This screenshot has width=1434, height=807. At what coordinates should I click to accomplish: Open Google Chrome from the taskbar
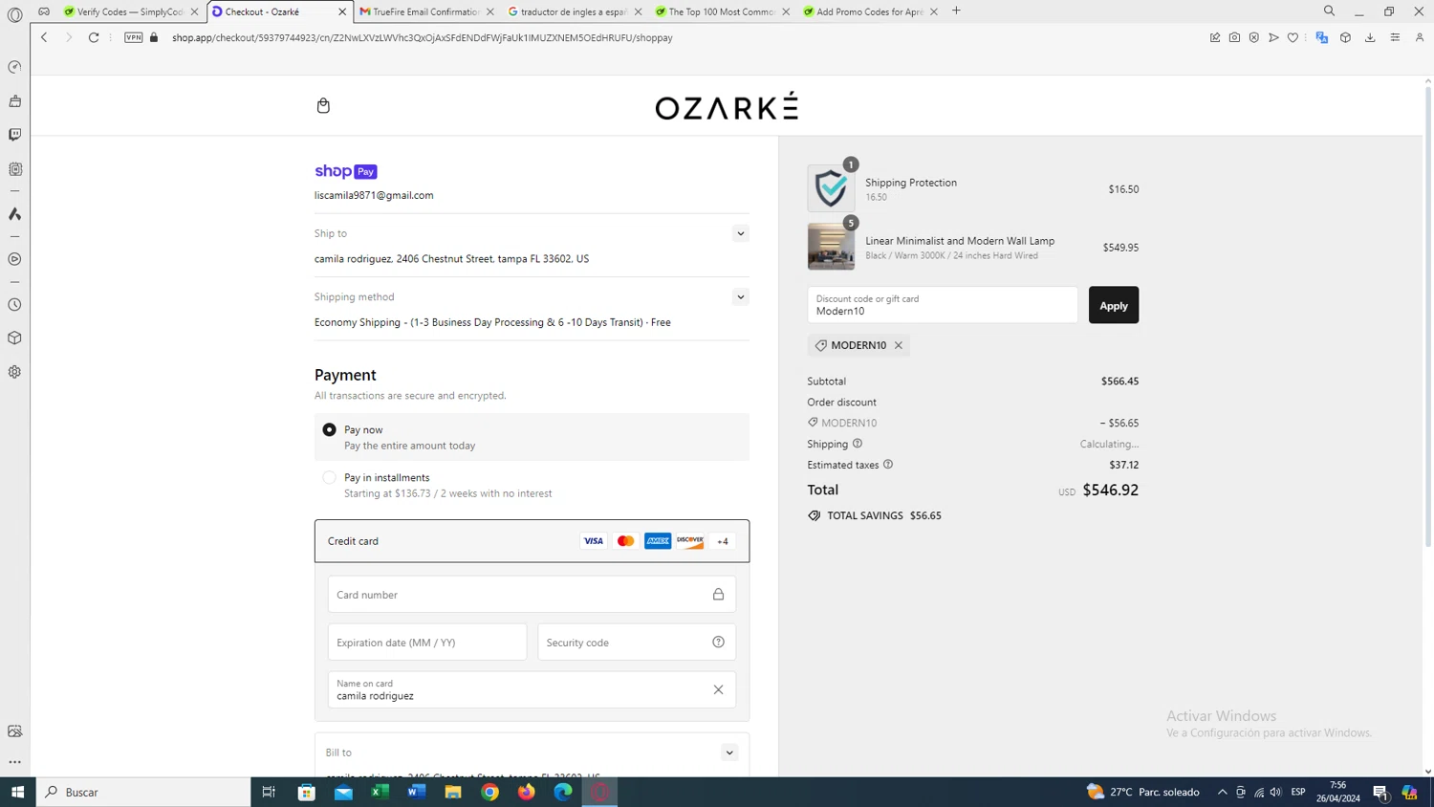(489, 792)
